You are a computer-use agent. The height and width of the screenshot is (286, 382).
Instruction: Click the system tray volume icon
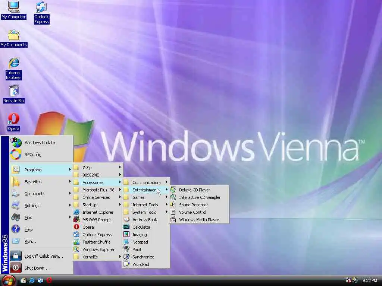(x=355, y=280)
